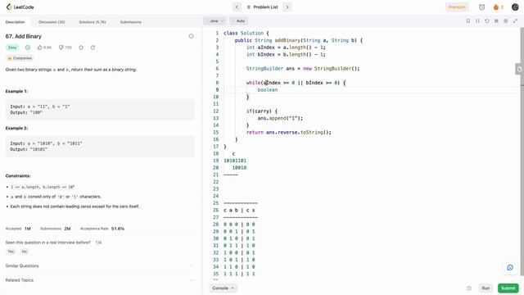The width and height of the screenshot is (524, 295).
Task: Answer Yes to seen in real interview
Action: (x=11, y=252)
